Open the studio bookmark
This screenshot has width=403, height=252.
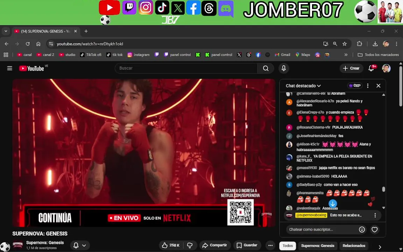(67, 55)
